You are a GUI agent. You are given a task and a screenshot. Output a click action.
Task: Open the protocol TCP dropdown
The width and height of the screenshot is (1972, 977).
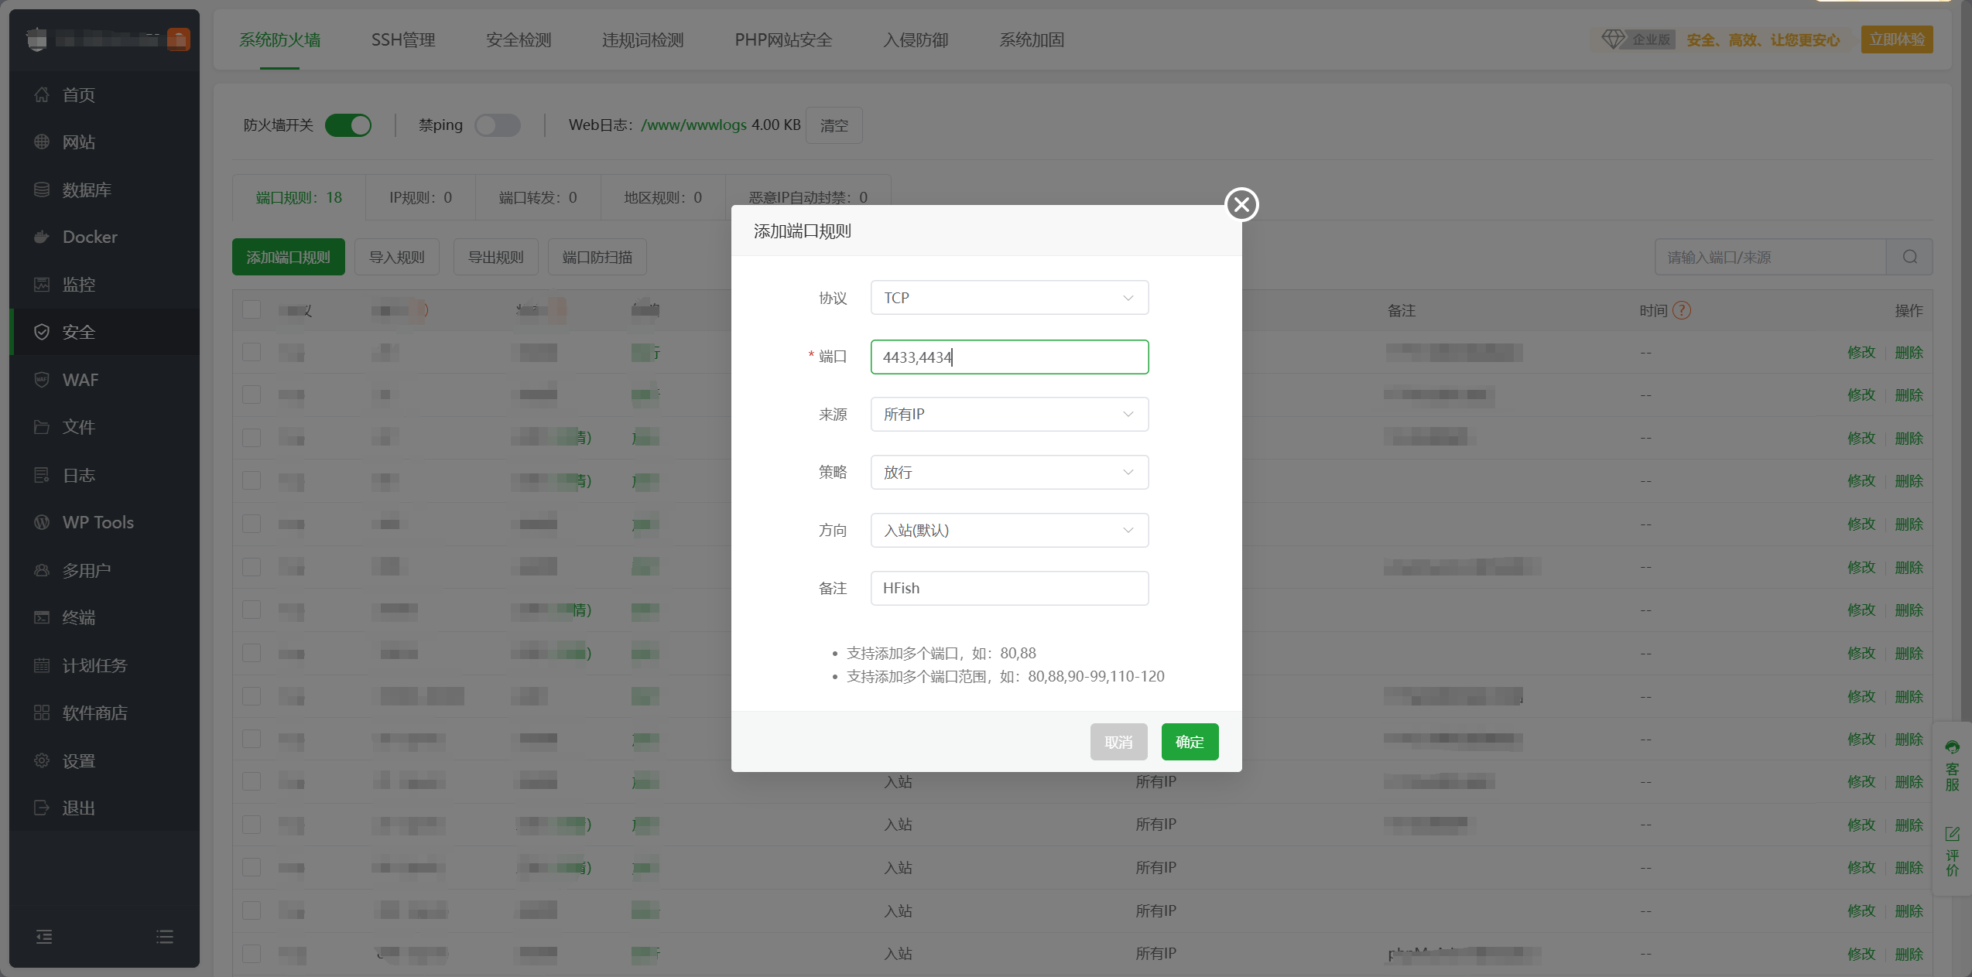coord(1008,298)
